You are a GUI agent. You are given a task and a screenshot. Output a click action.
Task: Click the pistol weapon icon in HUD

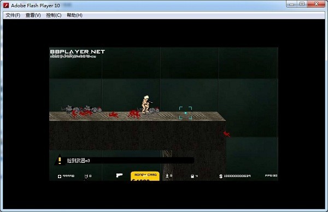pyautogui.click(x=119, y=175)
